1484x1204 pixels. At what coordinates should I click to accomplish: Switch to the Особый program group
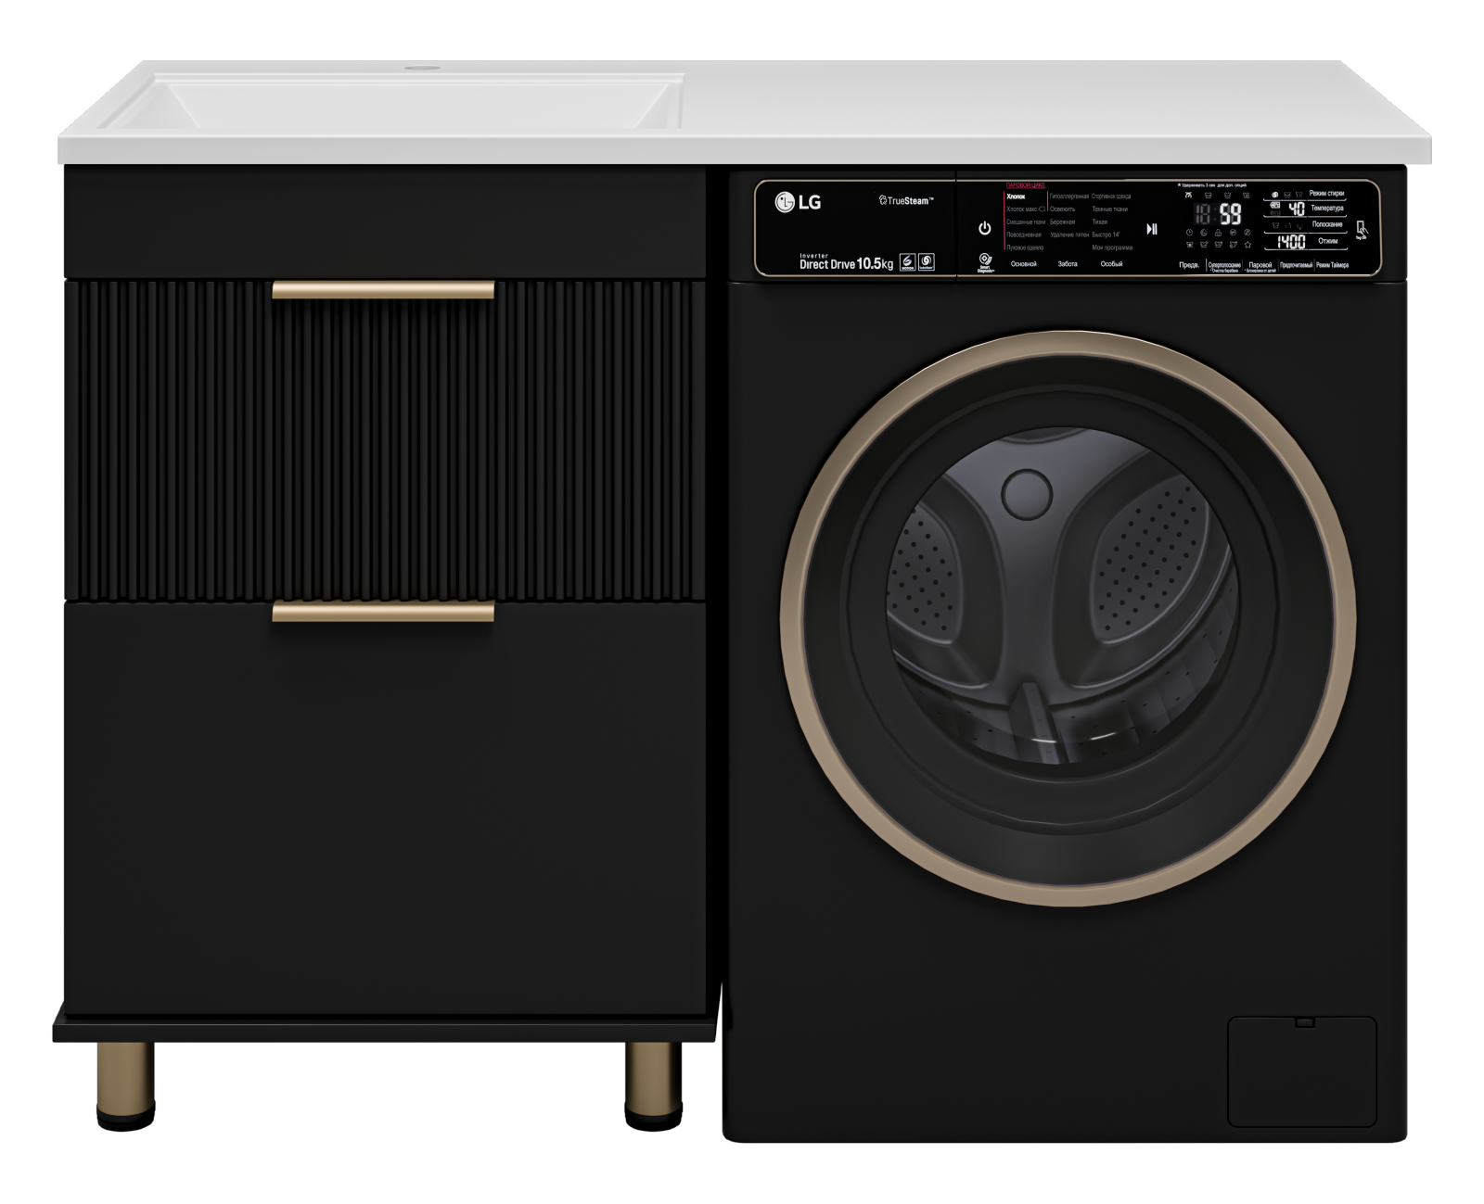1111,264
